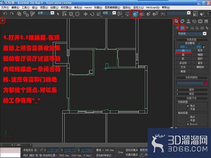Click the Mirror tool icon

[195, 14]
